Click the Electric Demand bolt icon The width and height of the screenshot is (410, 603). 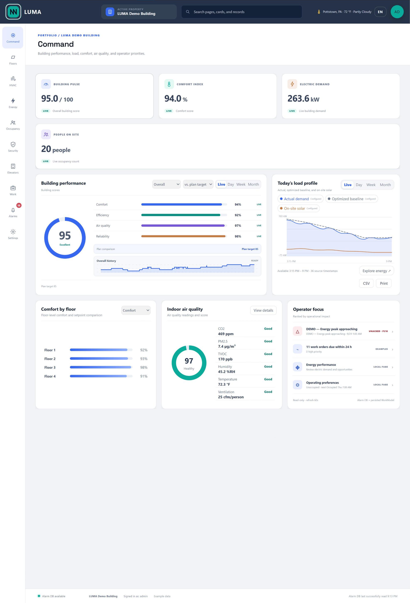tap(292, 84)
